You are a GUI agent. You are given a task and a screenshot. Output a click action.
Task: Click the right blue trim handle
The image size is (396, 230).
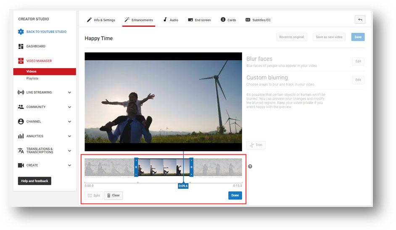click(x=191, y=167)
